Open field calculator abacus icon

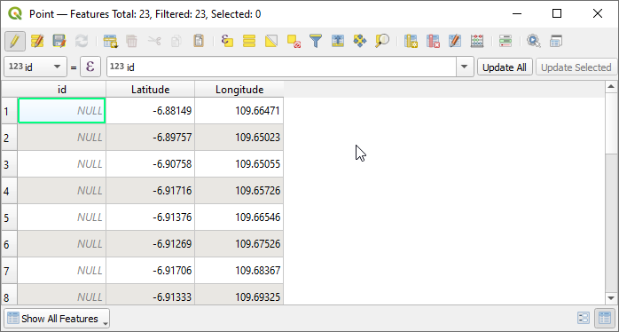pyautogui.click(x=477, y=41)
